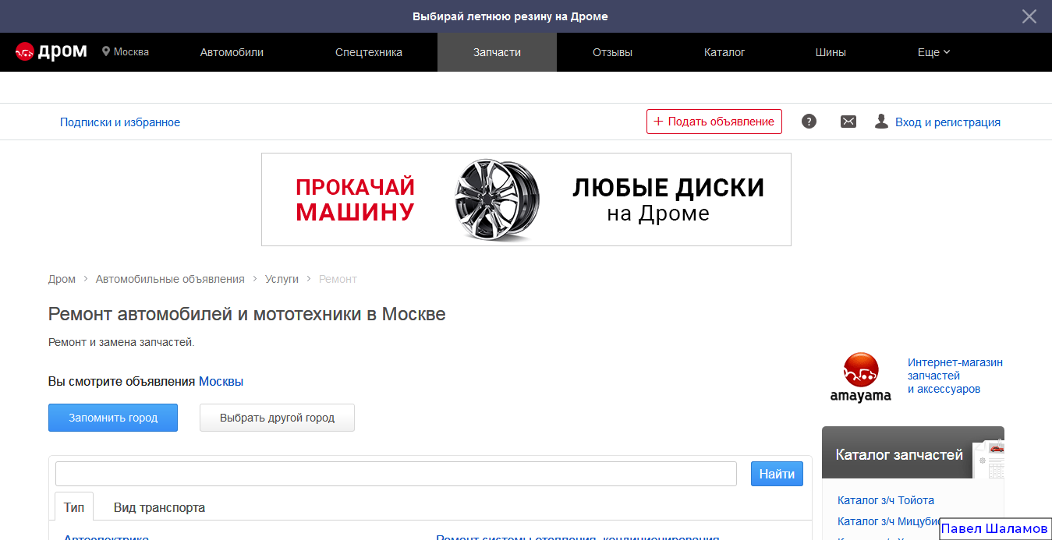1052x540 pixels.
Task: Open the Автомобили section
Action: (x=232, y=52)
